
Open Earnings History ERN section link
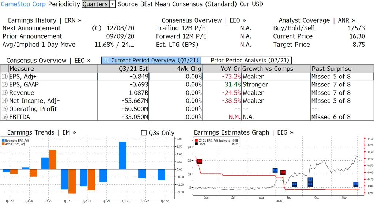(x=45, y=20)
